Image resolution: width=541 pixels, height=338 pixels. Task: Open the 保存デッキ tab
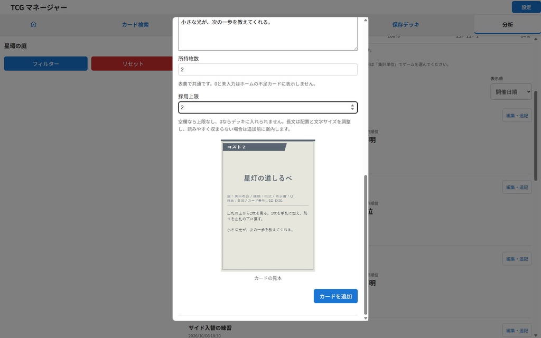pos(405,25)
